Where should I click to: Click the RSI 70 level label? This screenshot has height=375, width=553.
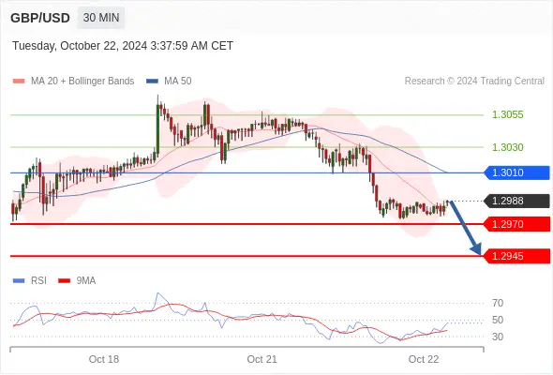point(498,303)
